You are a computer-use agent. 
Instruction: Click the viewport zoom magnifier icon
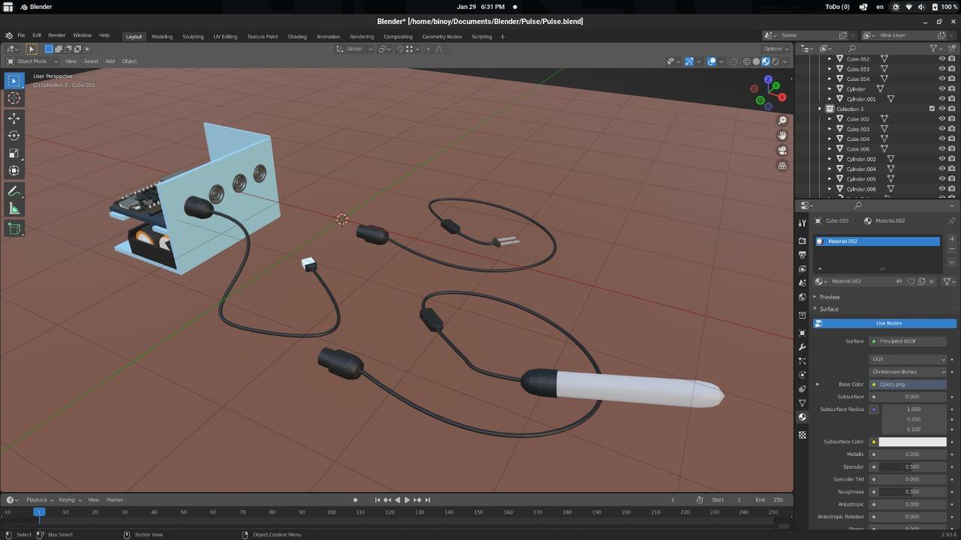click(x=782, y=121)
